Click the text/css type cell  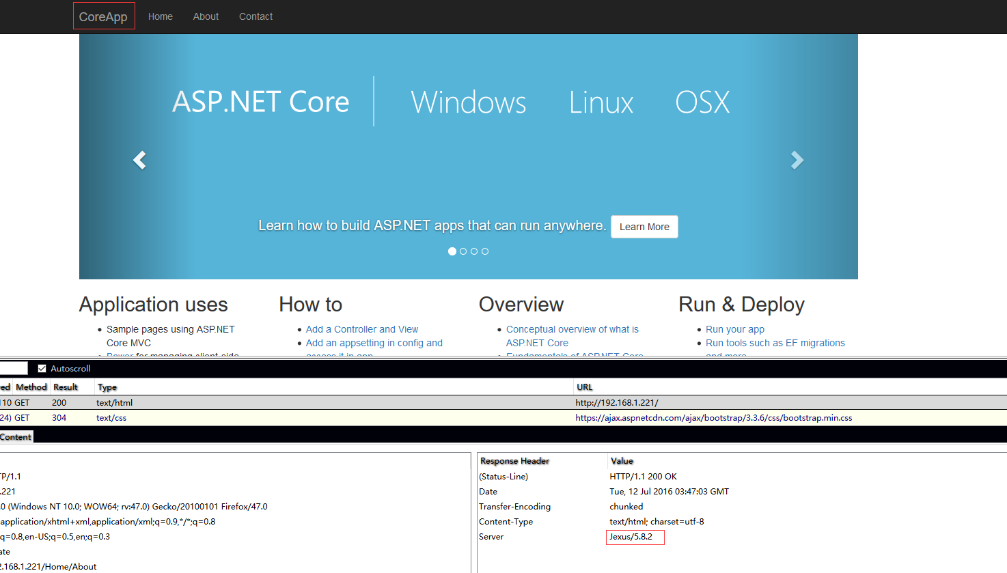coord(111,418)
